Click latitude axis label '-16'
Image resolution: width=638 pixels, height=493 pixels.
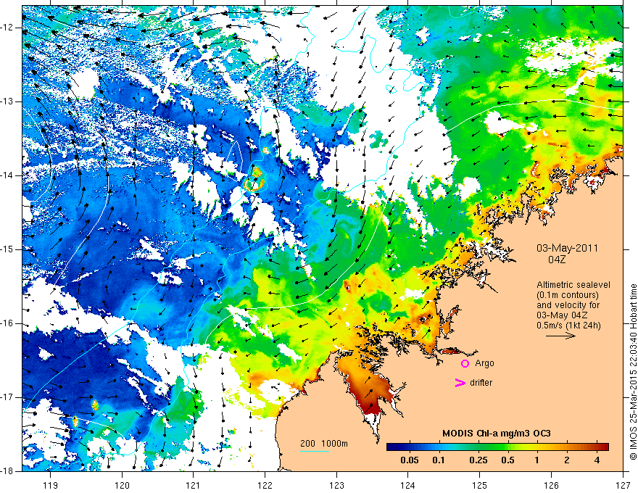7,323
